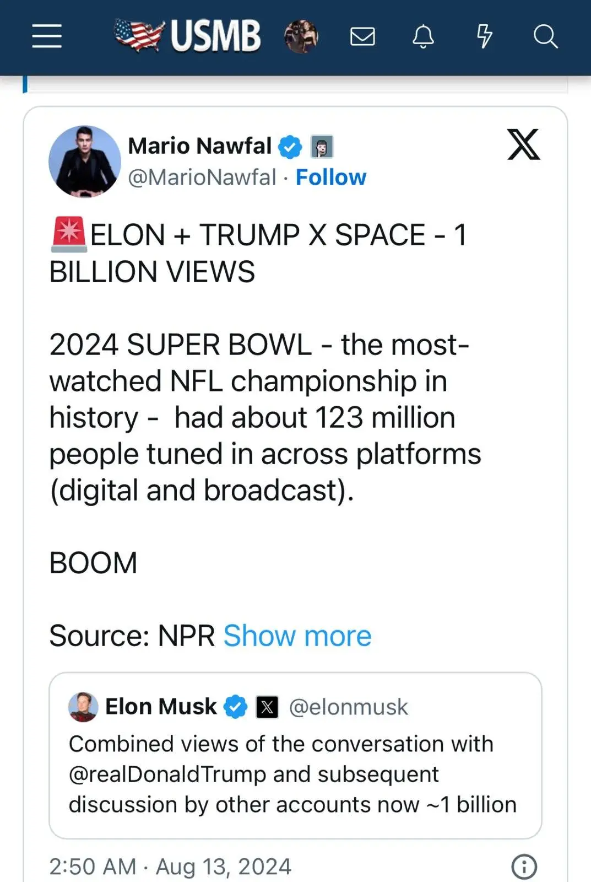
Task: Click Mario Nawfal's blue verified badge
Action: (x=290, y=147)
